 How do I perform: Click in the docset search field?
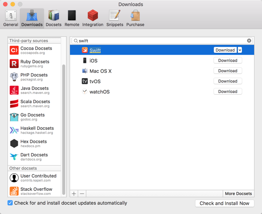(x=162, y=41)
